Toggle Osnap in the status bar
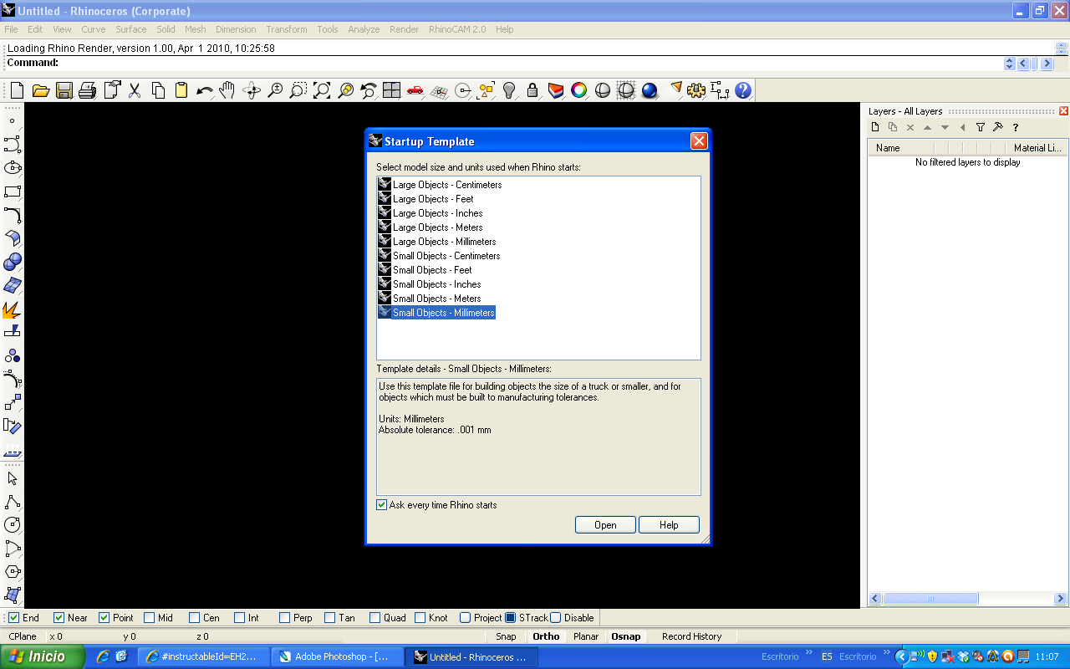 coord(625,636)
